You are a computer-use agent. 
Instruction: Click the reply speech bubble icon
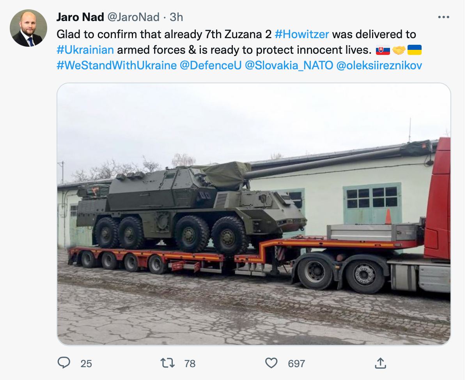64,363
